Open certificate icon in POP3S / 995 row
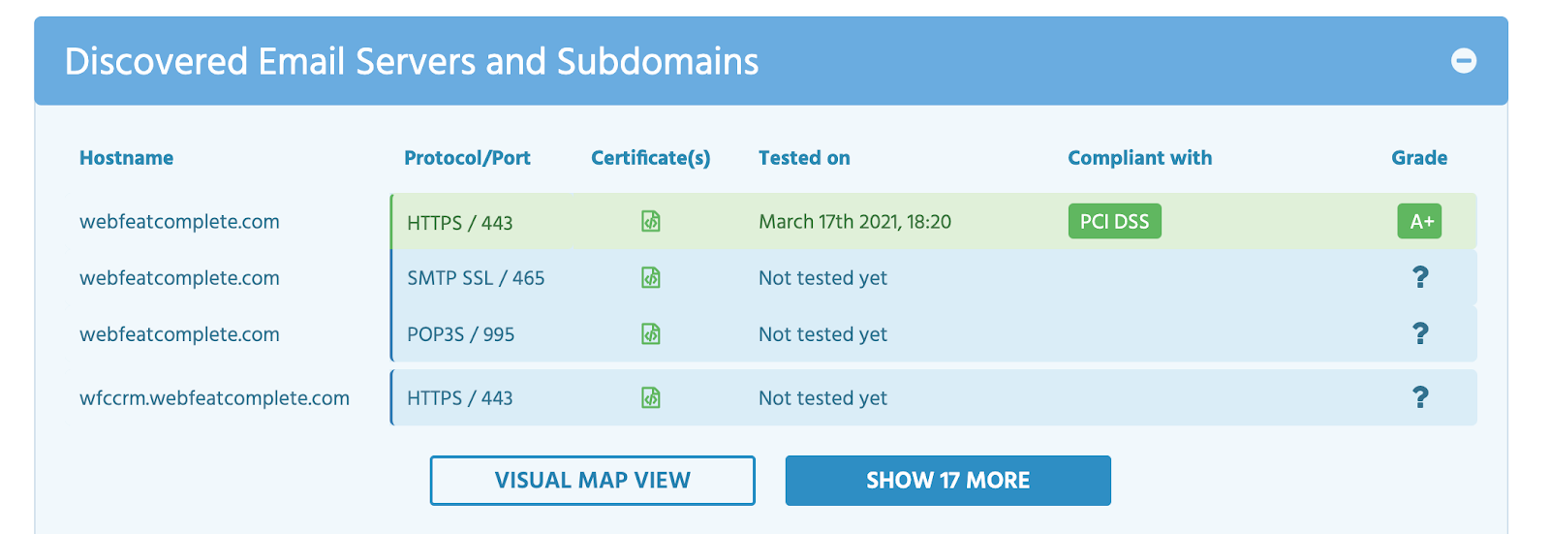Image resolution: width=1550 pixels, height=534 pixels. coord(651,334)
